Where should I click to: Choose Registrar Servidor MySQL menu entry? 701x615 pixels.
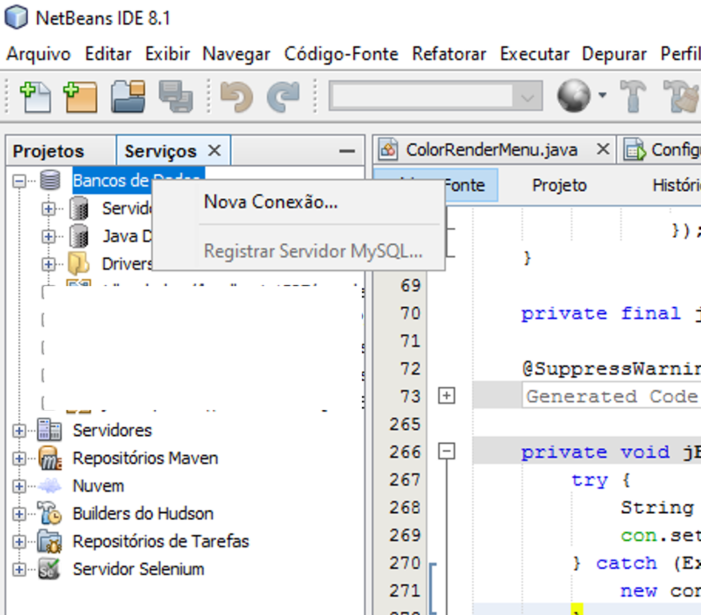[x=299, y=251]
